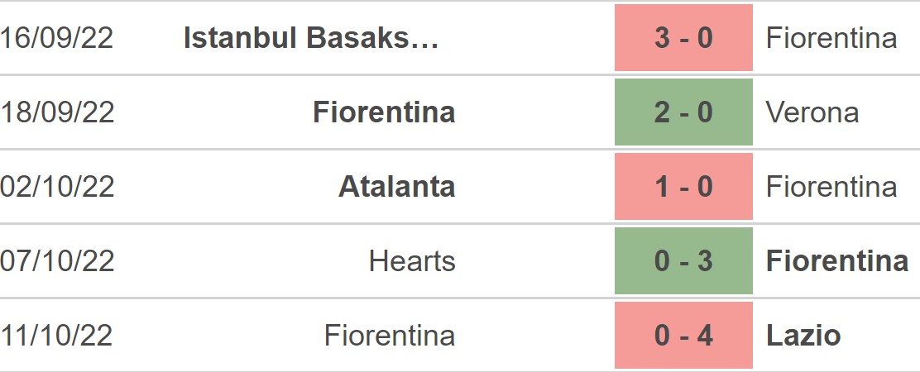
Task: Click bold Fiorentina in the Verona row
Action: click(x=384, y=112)
